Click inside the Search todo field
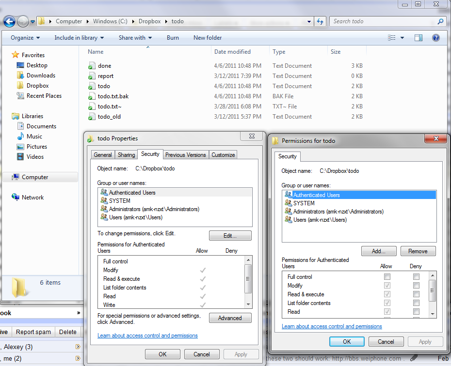 (x=378, y=21)
